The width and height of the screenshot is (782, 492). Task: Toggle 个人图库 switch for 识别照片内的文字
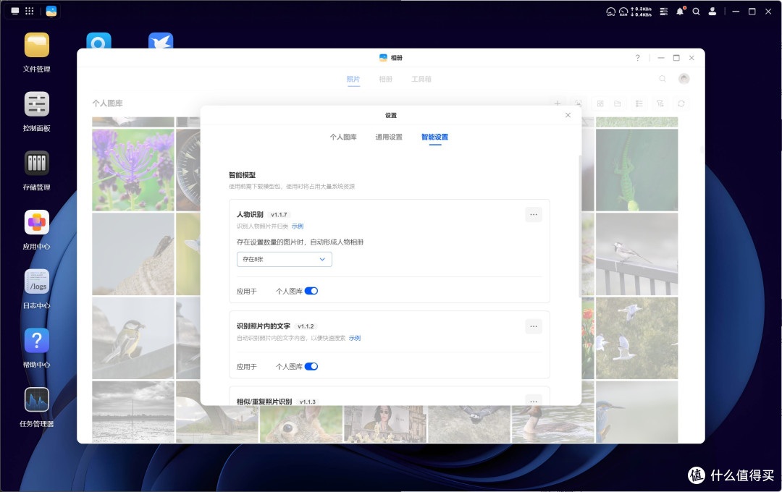tap(311, 366)
